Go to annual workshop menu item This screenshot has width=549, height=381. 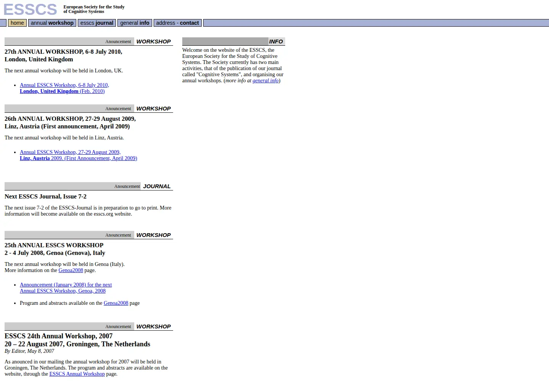[52, 23]
